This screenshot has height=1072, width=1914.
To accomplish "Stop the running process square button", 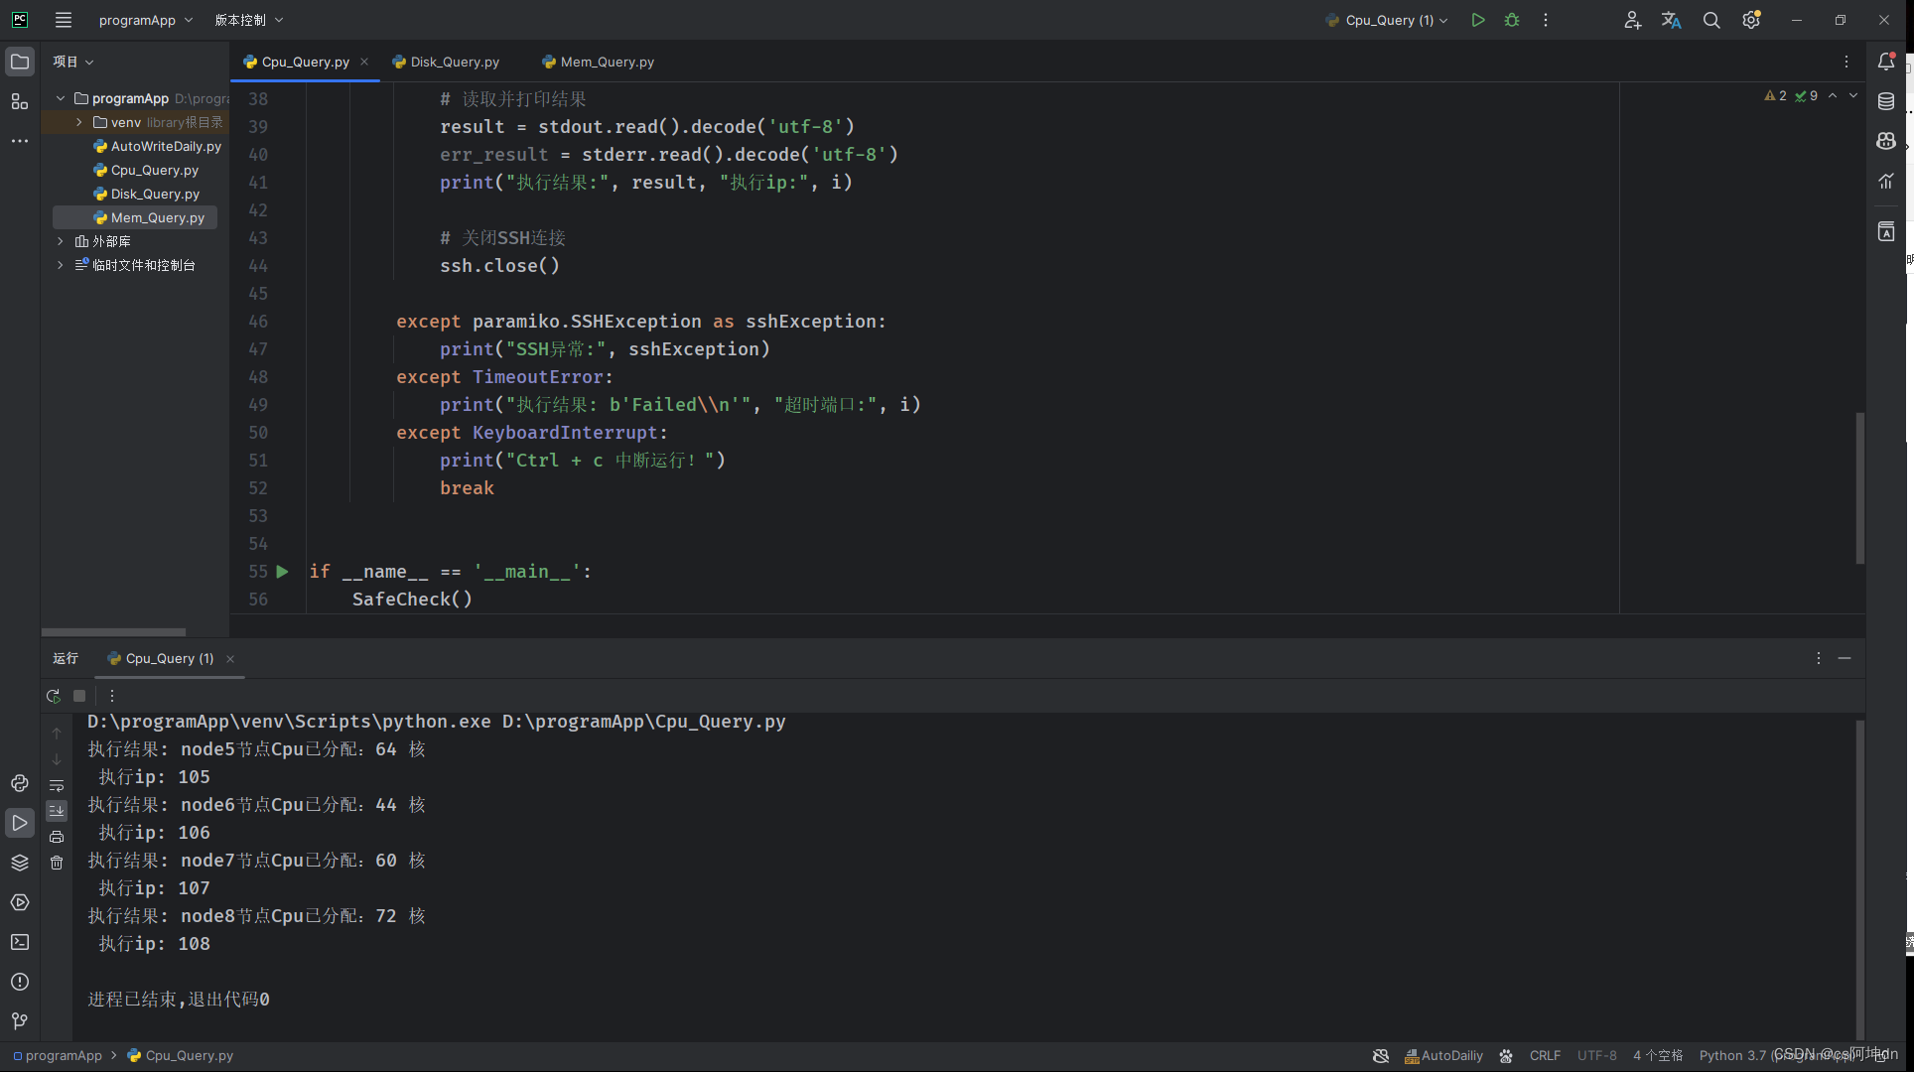I will (79, 696).
